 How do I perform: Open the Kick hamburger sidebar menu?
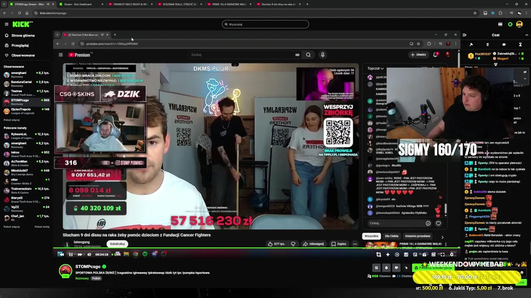click(6, 24)
